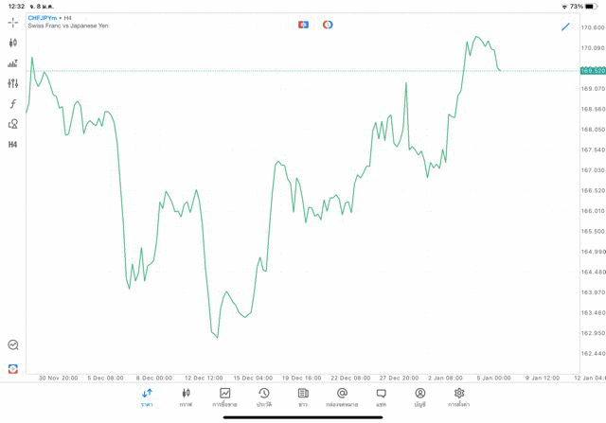Open the ข่าว news tab
This screenshot has height=423, width=606.
(303, 397)
